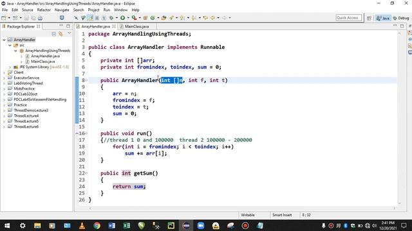Click the Save toolbar icon
Viewport: 412px width, 231px height.
26,18
